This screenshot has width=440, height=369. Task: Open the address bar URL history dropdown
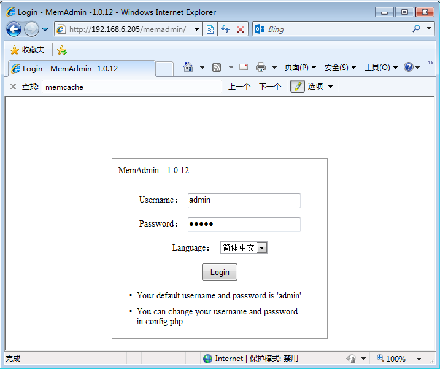tap(196, 29)
